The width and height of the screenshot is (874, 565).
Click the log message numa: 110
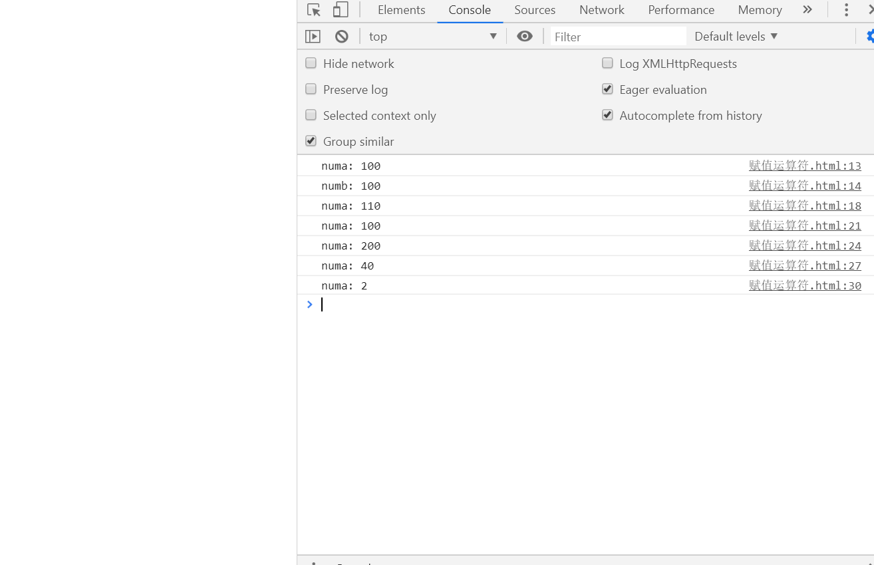tap(351, 206)
